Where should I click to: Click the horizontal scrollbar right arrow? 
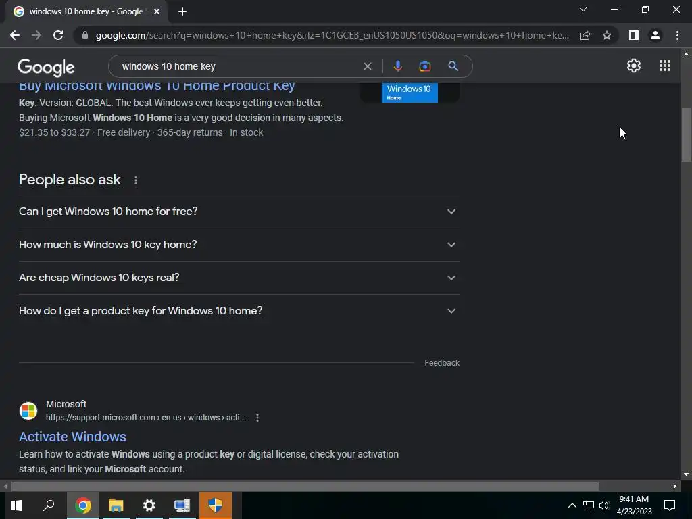[x=675, y=486]
